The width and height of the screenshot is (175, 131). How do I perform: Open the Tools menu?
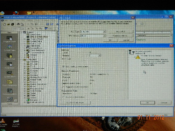click(x=37, y=20)
